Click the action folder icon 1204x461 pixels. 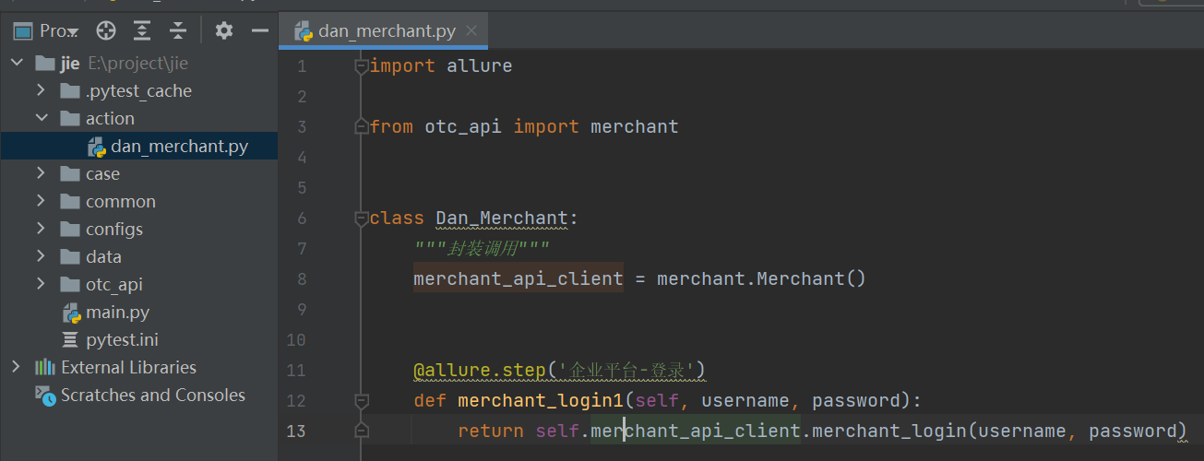(x=70, y=118)
